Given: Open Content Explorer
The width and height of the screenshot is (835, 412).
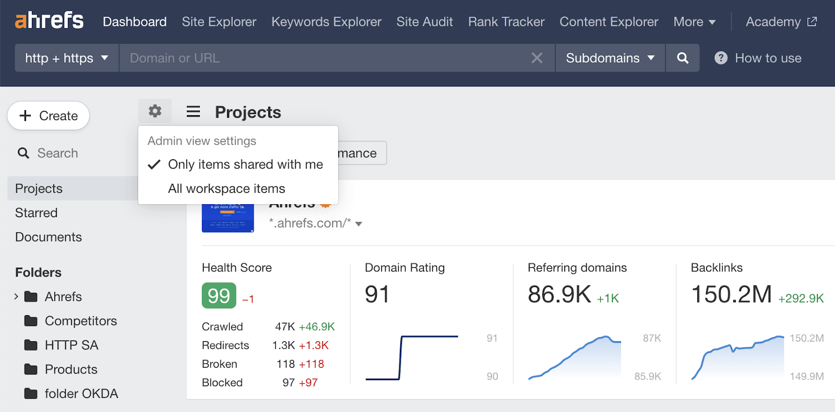Looking at the screenshot, I should pyautogui.click(x=609, y=22).
